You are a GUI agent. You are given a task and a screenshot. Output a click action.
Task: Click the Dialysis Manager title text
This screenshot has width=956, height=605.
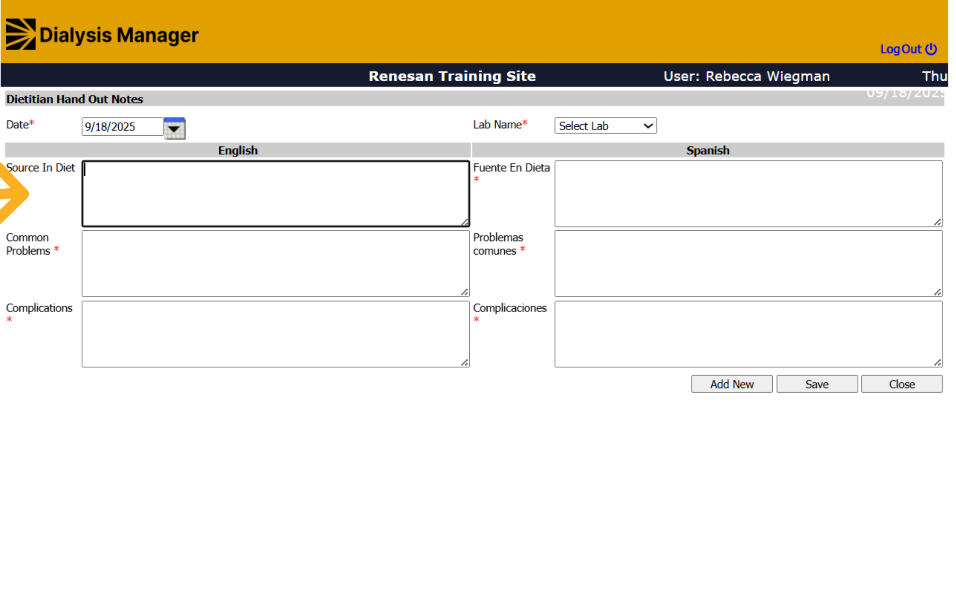pyautogui.click(x=119, y=35)
